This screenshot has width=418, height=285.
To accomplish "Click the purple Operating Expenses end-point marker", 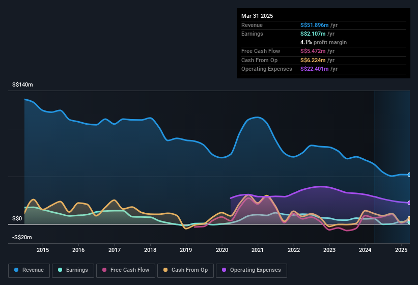I will pyautogui.click(x=409, y=203).
